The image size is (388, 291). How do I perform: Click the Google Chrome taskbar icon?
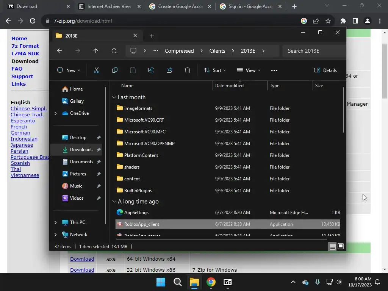[211, 282]
